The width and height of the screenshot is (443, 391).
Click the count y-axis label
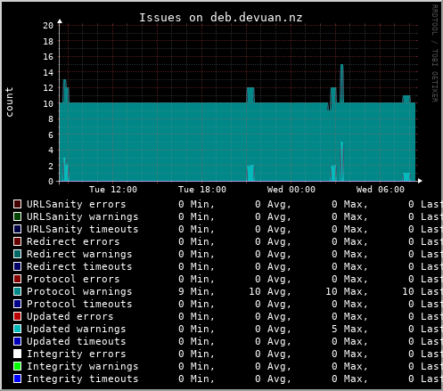coord(9,102)
